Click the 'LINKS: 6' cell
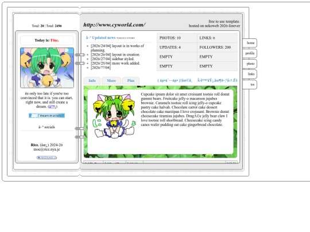 pyautogui.click(x=217, y=38)
